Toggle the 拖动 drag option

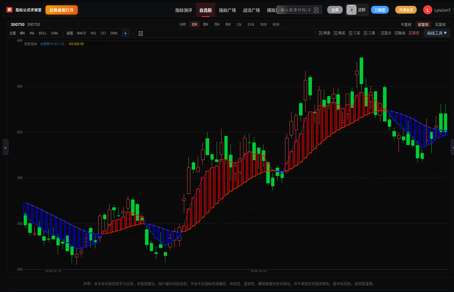coord(400,33)
